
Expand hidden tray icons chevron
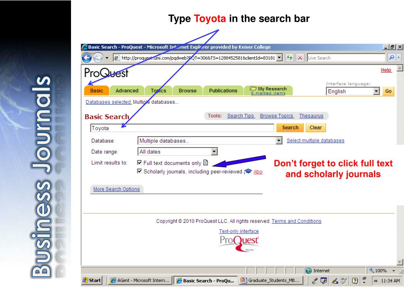[376, 281]
